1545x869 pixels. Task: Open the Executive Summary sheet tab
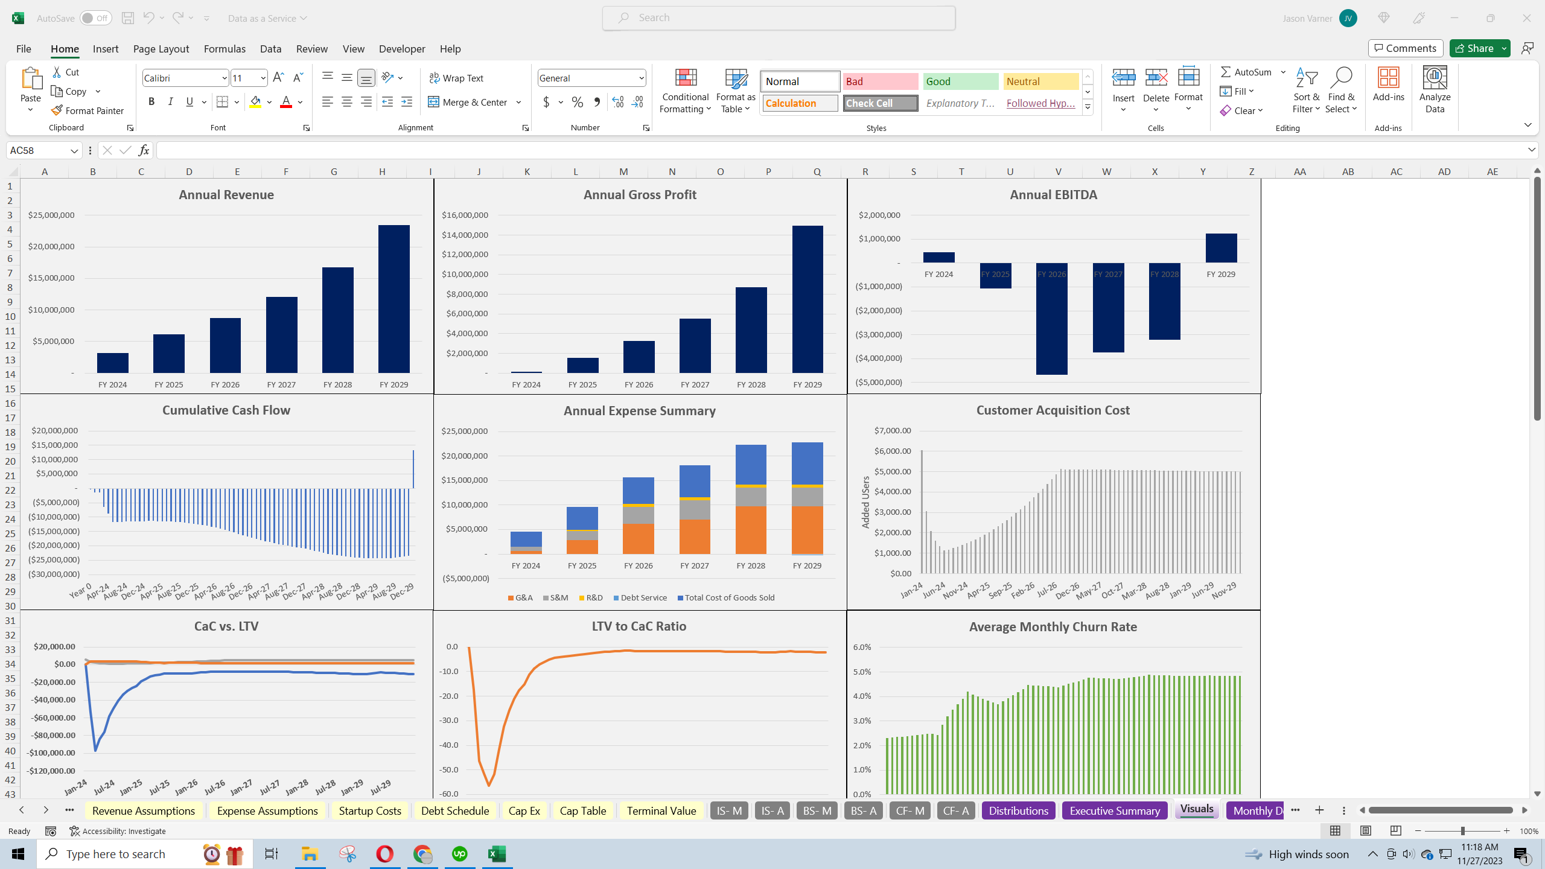click(x=1114, y=810)
